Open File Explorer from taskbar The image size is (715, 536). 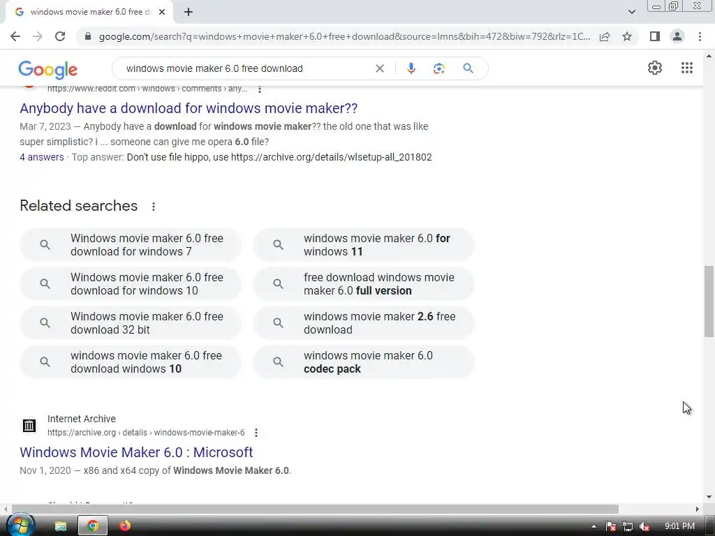(61, 526)
